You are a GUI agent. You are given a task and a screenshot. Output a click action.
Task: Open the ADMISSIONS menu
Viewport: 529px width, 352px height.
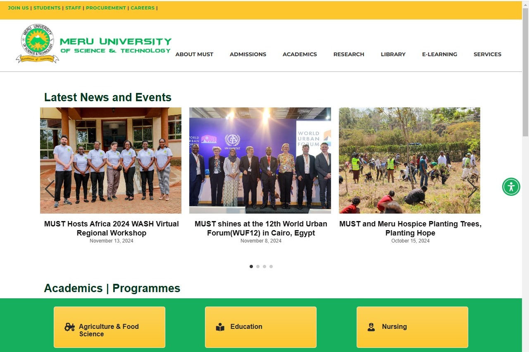click(248, 54)
